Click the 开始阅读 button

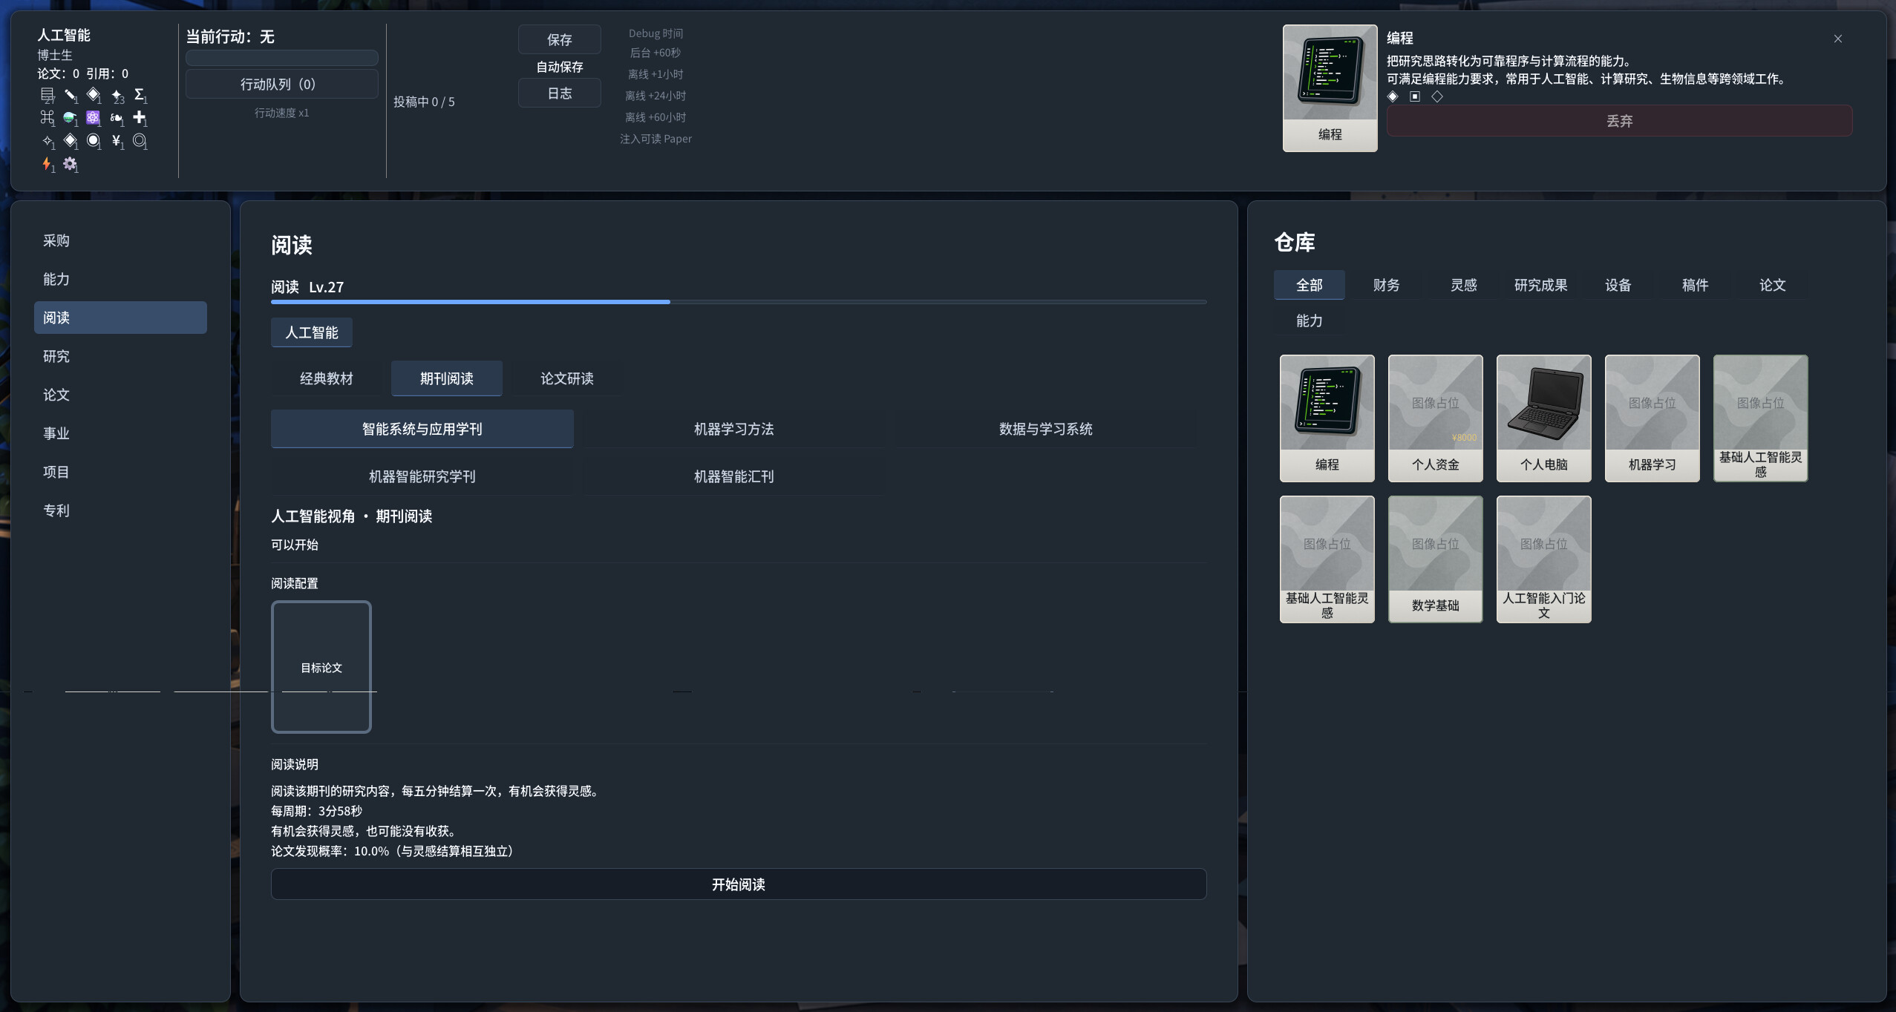click(x=739, y=884)
